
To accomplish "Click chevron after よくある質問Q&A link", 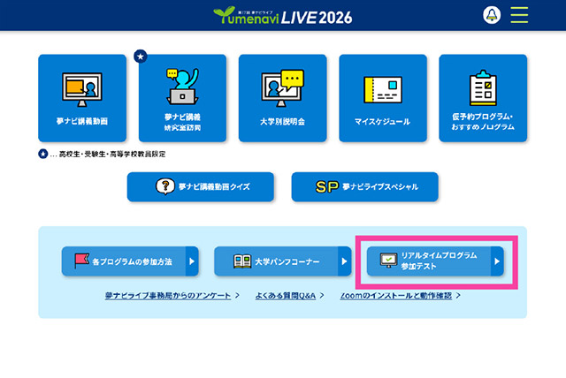I will pyautogui.click(x=322, y=296).
